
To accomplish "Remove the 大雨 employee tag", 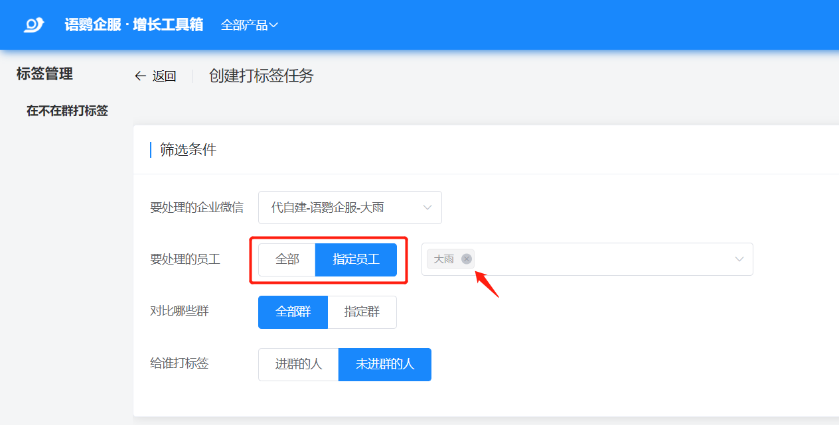I will tap(467, 259).
